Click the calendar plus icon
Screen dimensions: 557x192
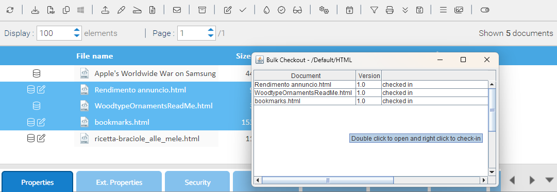[349, 10]
